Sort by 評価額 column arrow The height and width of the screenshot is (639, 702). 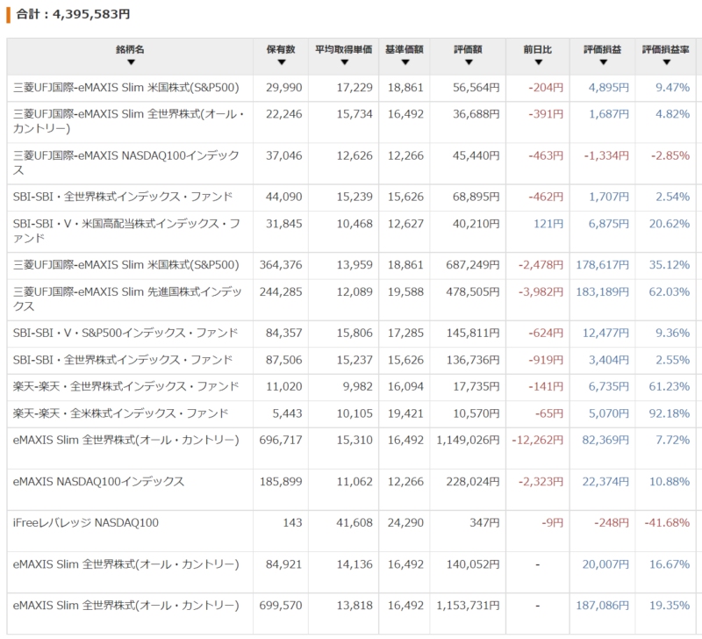tap(469, 62)
